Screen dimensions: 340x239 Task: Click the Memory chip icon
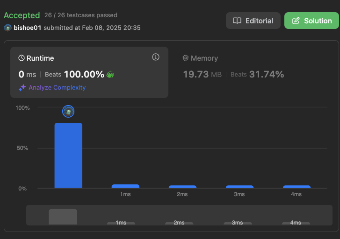[186, 58]
